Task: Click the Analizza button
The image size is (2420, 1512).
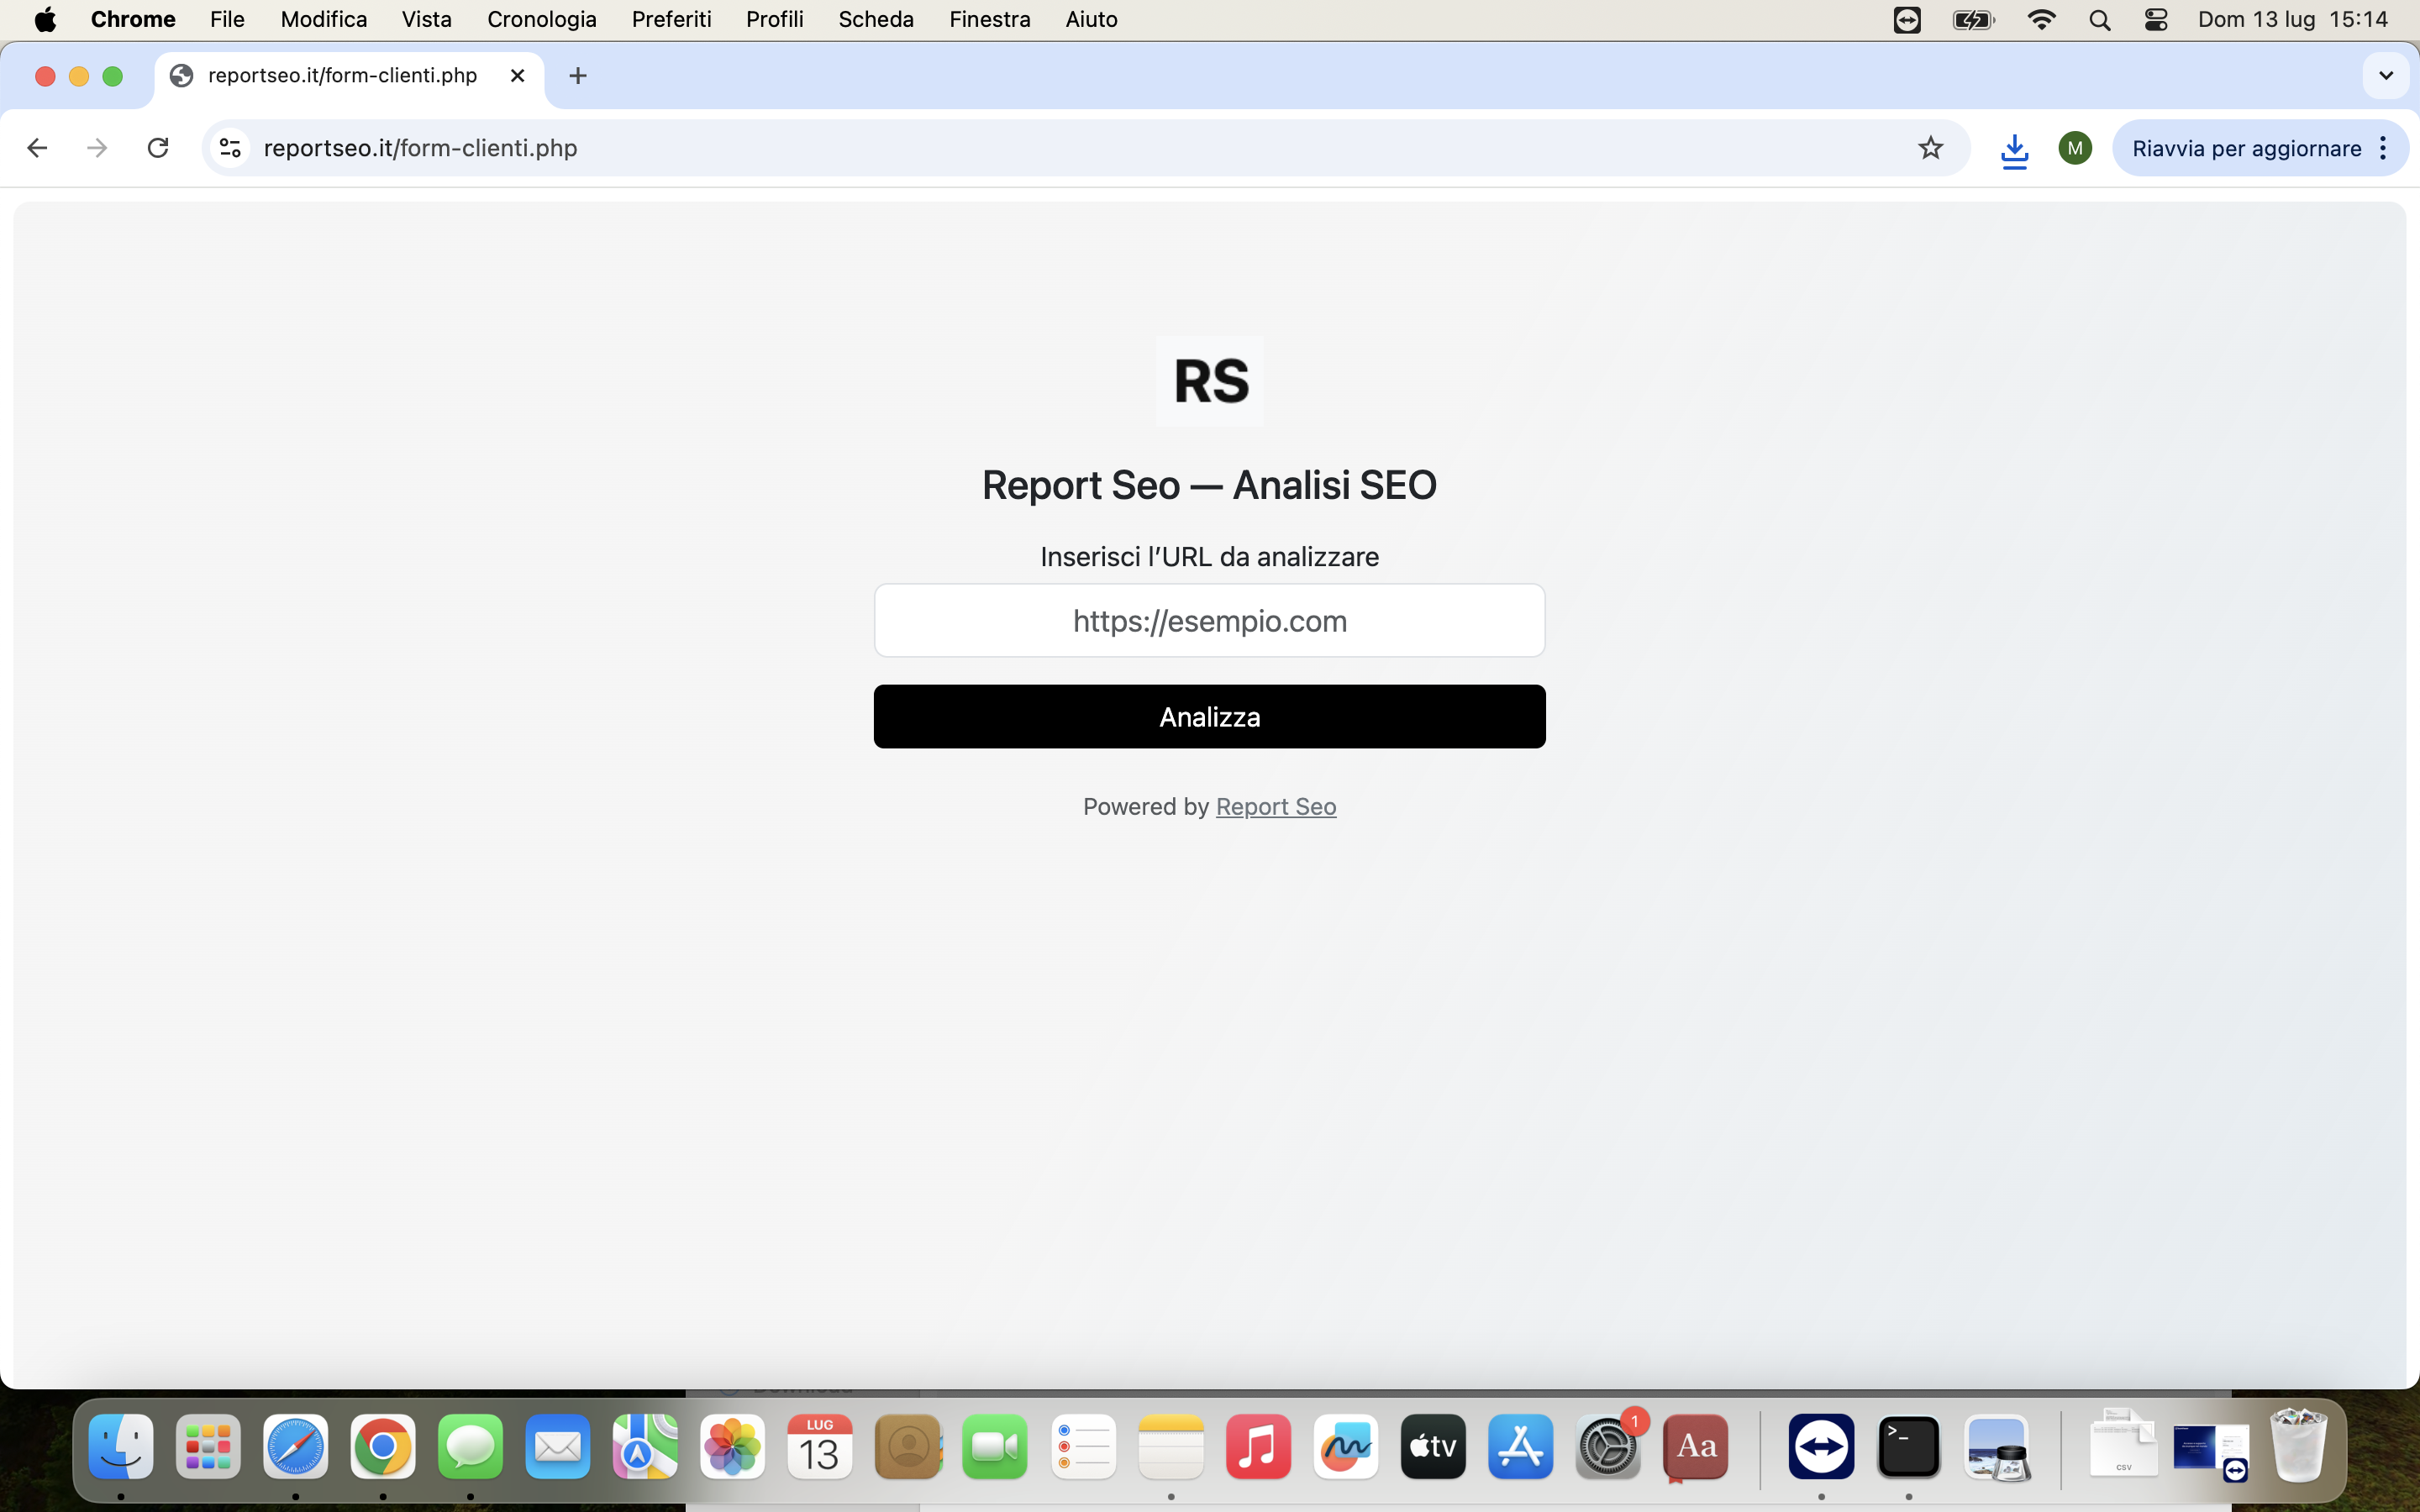Action: (x=1209, y=716)
